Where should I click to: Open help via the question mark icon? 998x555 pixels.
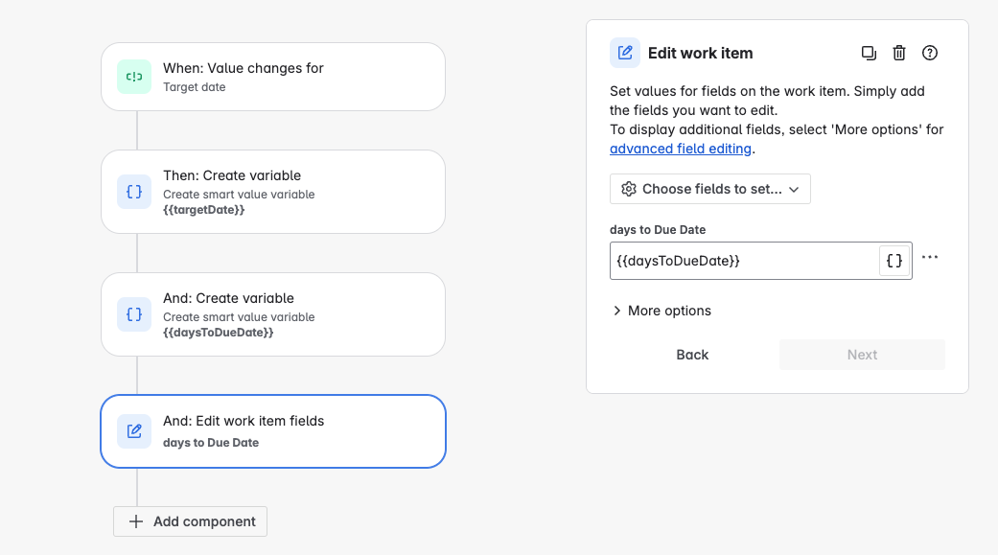tap(930, 53)
